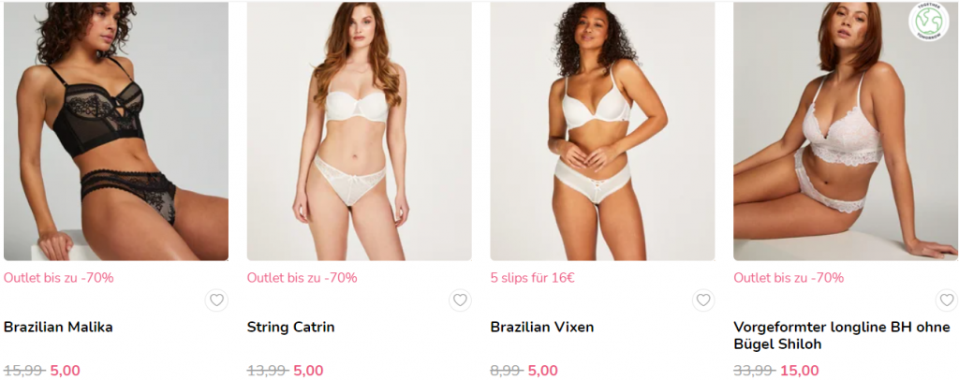Image resolution: width=959 pixels, height=380 pixels.
Task: Open Brazilian Vixen product title
Action: click(542, 327)
